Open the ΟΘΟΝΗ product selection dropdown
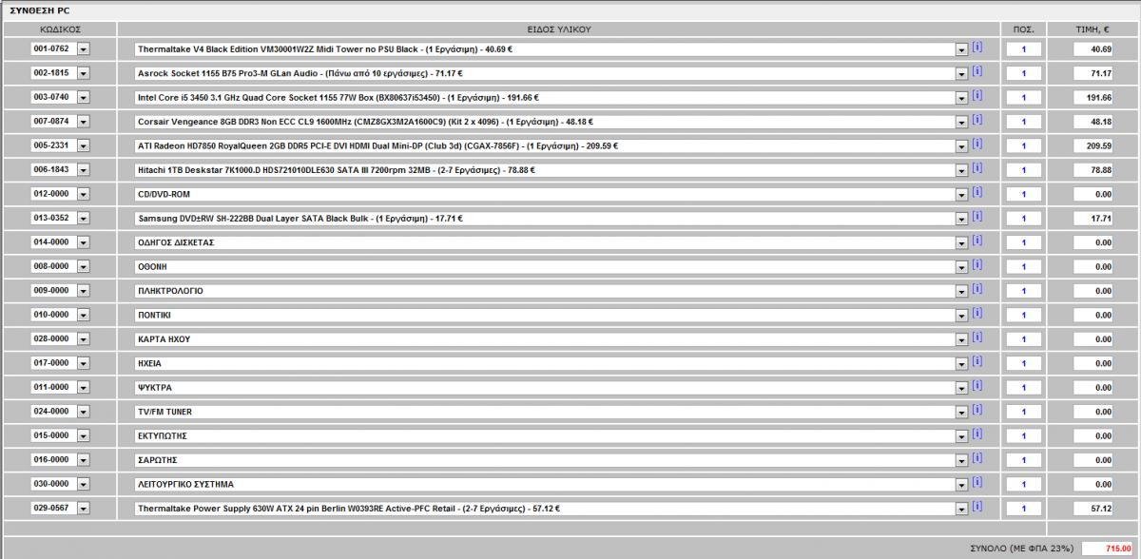The image size is (1141, 559). click(x=961, y=266)
